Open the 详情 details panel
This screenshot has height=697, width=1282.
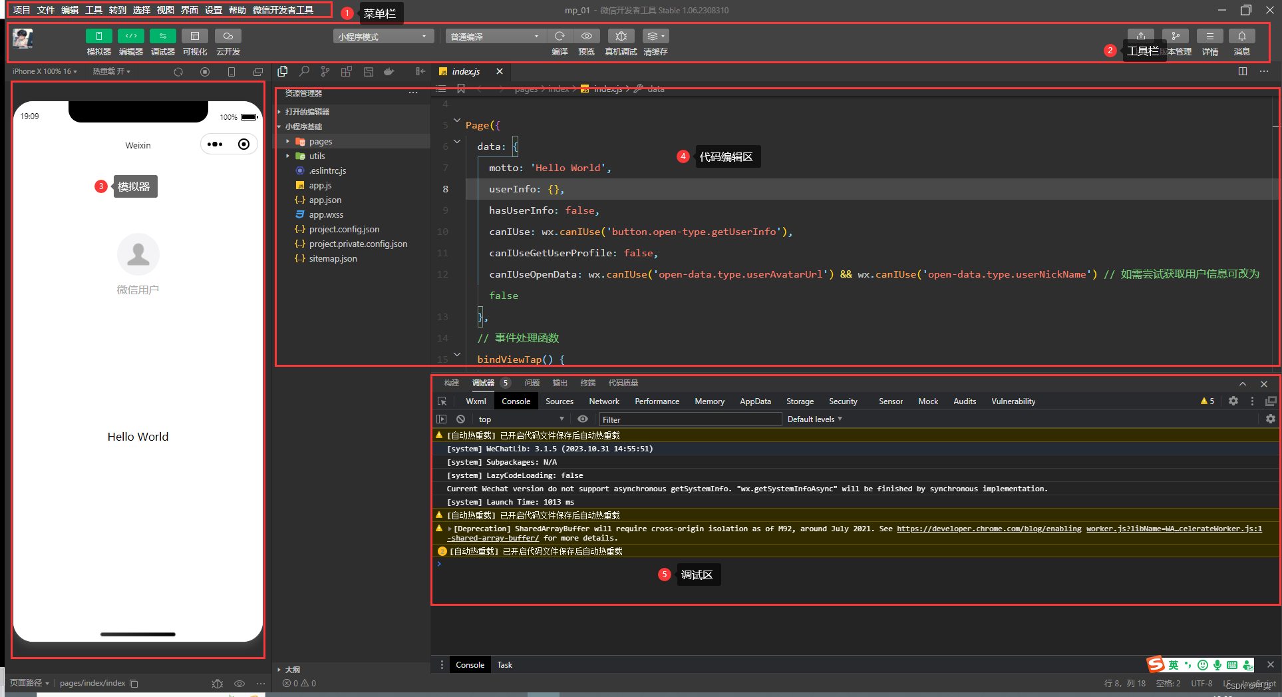(x=1209, y=36)
